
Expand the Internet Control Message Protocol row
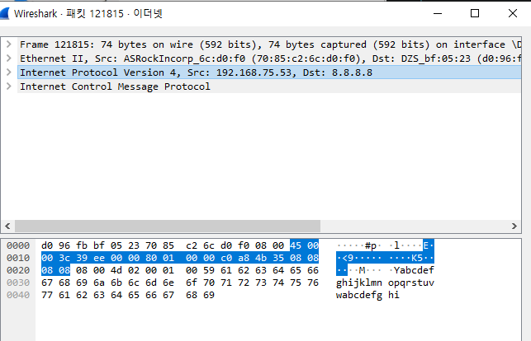9,86
